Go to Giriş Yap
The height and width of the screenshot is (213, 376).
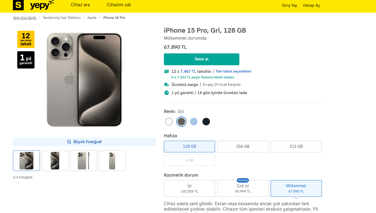click(289, 5)
